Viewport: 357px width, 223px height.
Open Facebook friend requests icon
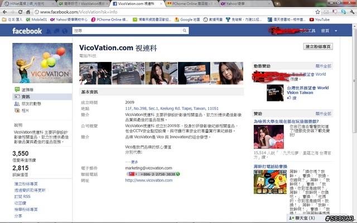coord(49,31)
